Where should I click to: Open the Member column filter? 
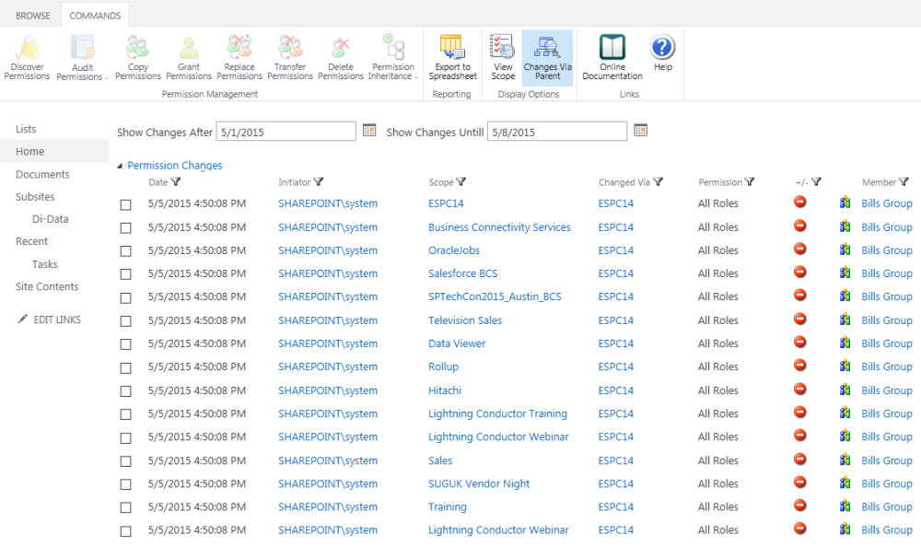[x=904, y=182]
